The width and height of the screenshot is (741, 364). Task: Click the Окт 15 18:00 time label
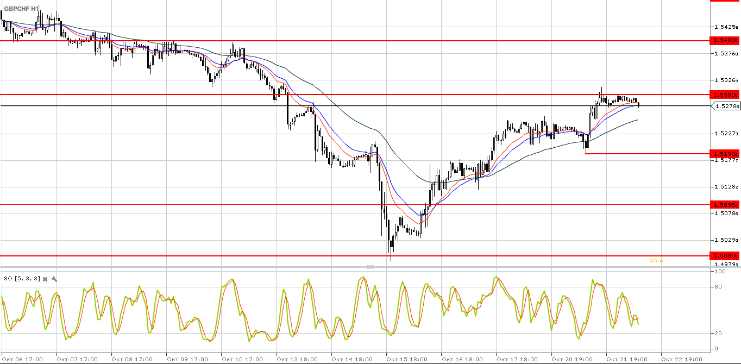(406, 359)
